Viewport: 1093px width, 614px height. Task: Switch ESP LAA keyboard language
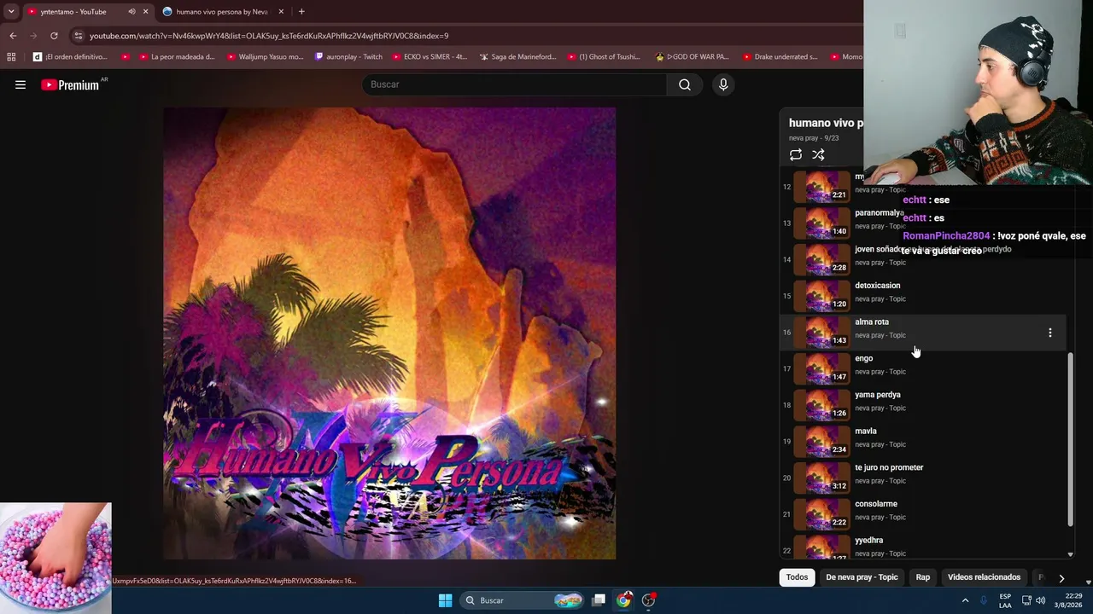point(1005,600)
